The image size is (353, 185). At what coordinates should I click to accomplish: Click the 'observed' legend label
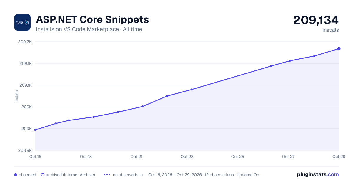tap(27, 175)
